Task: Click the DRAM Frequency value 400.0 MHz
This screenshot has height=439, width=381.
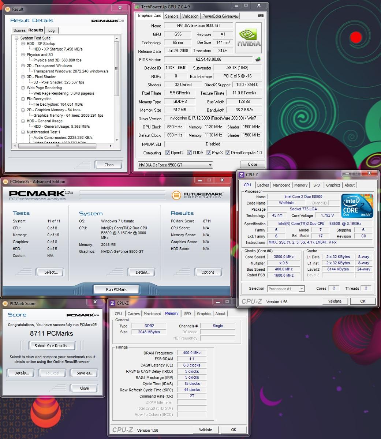Action: [x=192, y=353]
